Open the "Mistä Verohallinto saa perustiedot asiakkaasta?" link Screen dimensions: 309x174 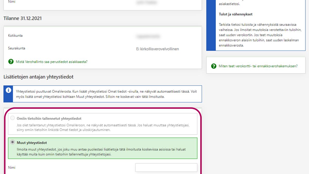tap(51, 62)
